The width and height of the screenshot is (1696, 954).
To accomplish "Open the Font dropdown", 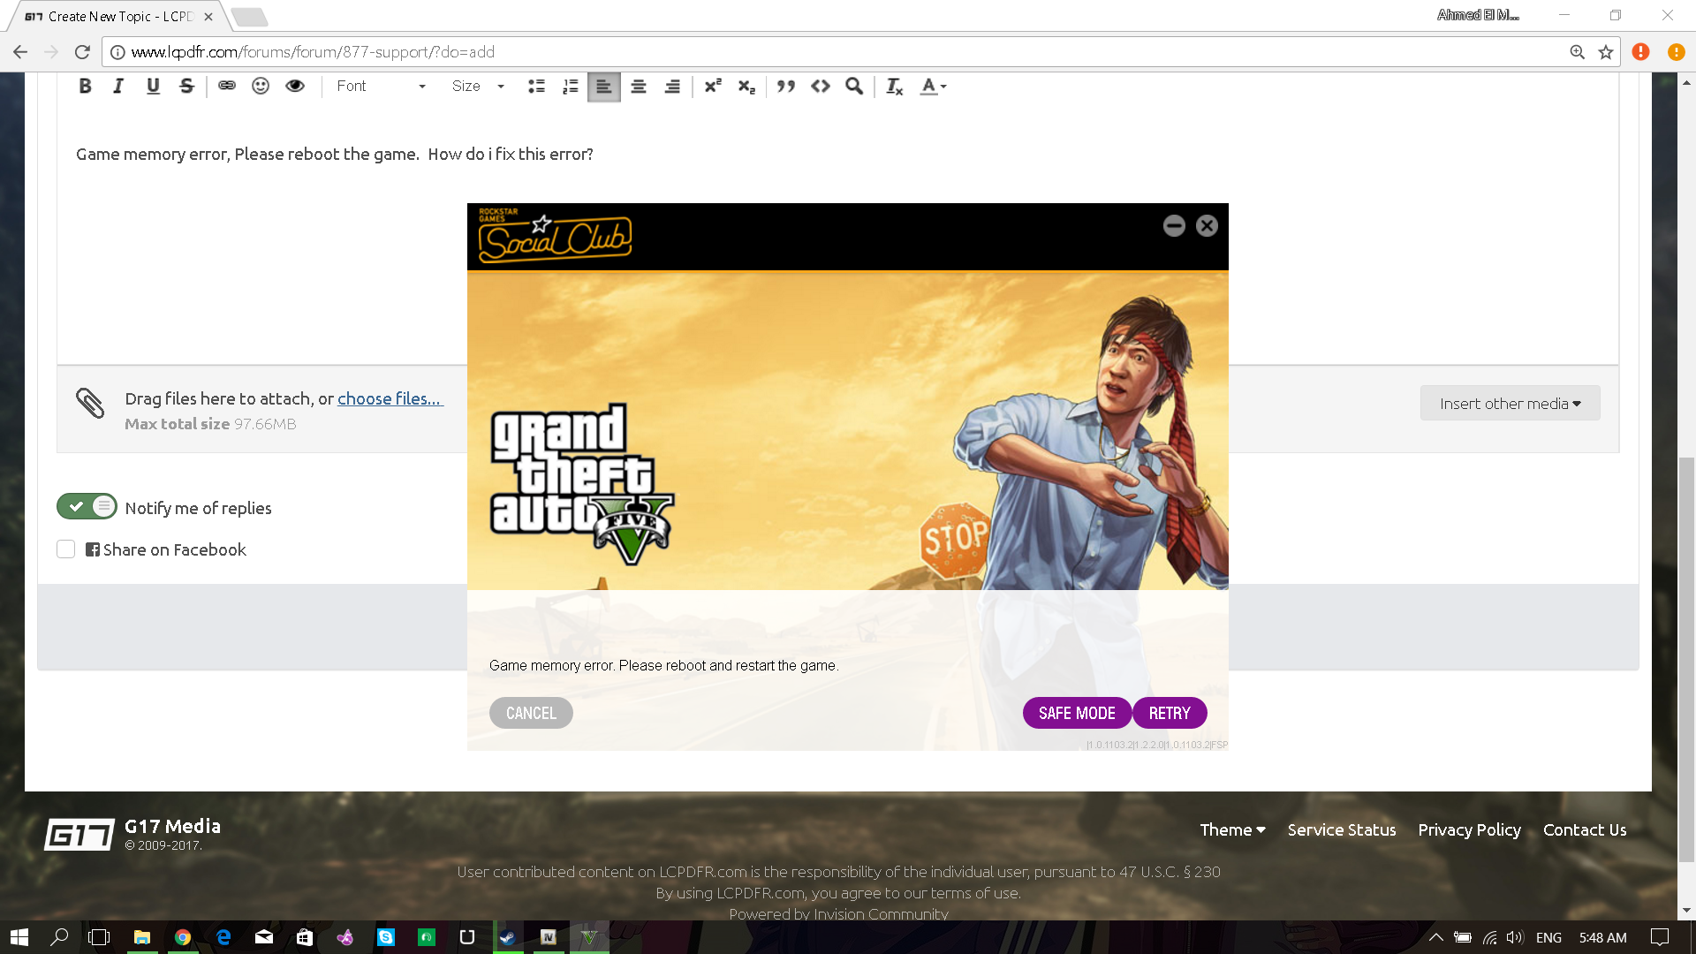I will click(x=381, y=86).
